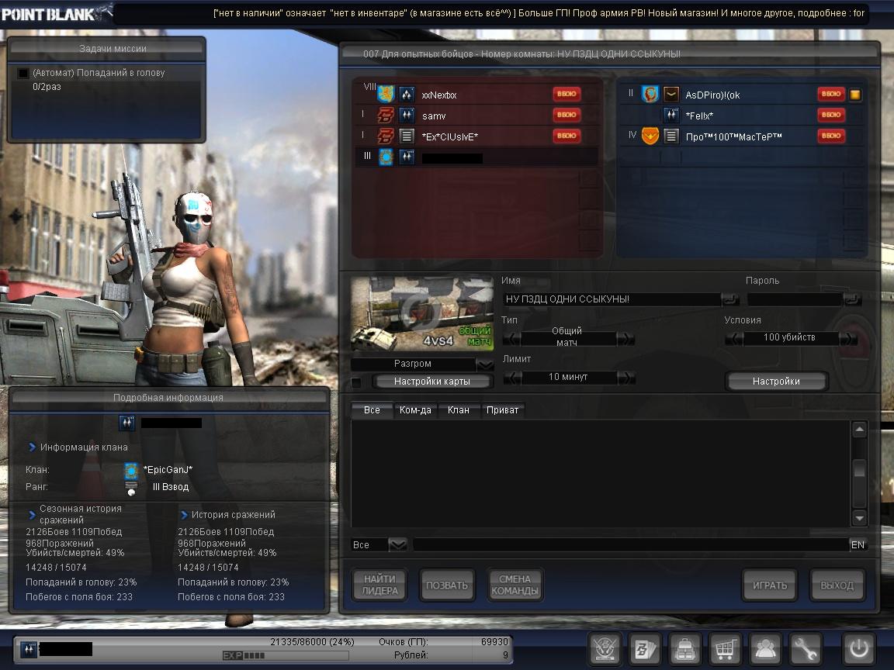Toggle the mission task checkbox for Попаданий в голову
Image resolution: width=894 pixels, height=670 pixels.
tap(23, 73)
